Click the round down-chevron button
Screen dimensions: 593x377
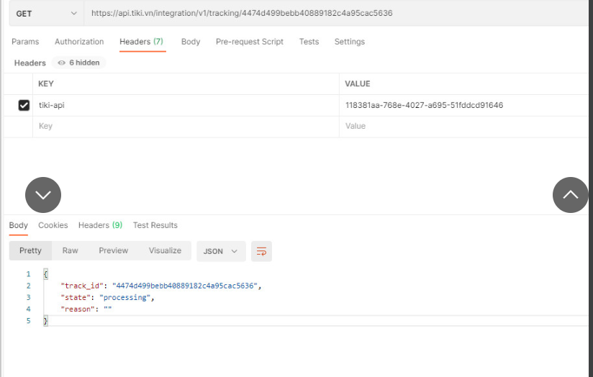pyautogui.click(x=43, y=195)
